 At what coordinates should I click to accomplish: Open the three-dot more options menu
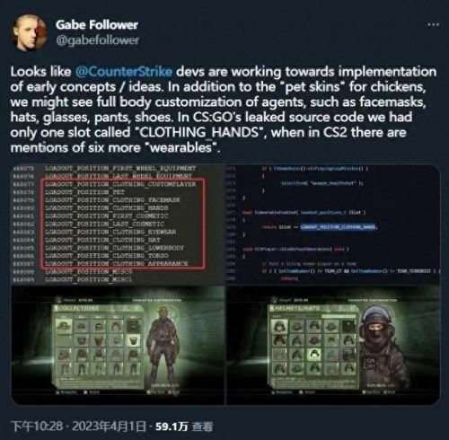(433, 24)
